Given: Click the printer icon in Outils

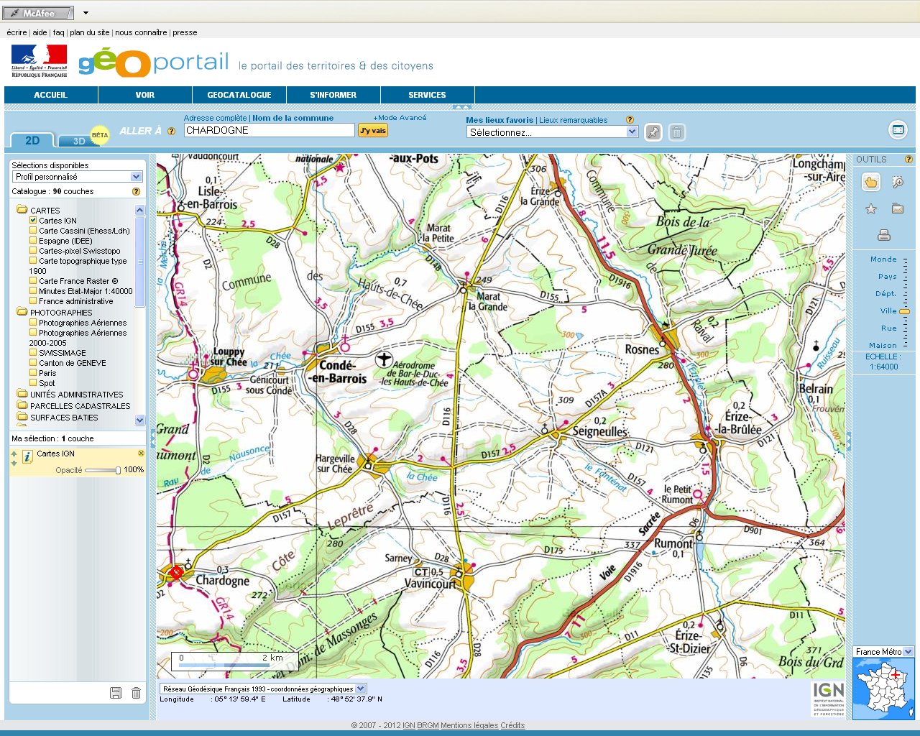Looking at the screenshot, I should click(x=884, y=235).
